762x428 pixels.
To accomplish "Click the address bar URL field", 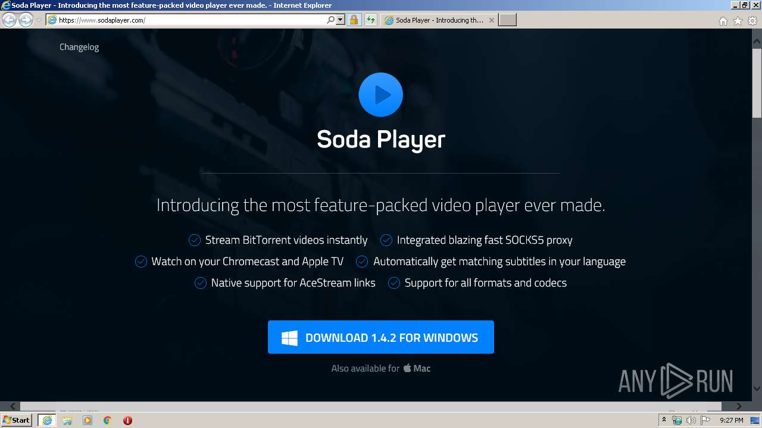I will 186,20.
